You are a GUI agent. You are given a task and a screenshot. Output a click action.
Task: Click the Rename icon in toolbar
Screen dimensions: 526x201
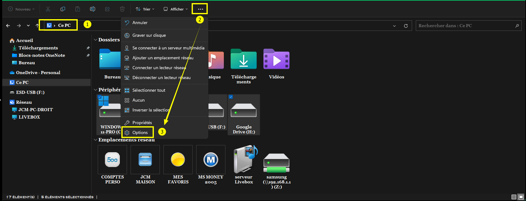coord(93,9)
